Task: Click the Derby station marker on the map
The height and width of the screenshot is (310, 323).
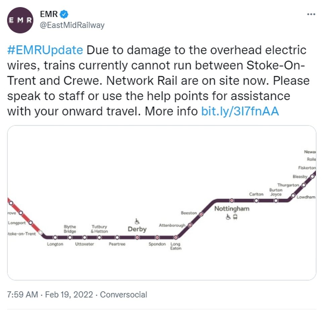Action: tap(137, 237)
